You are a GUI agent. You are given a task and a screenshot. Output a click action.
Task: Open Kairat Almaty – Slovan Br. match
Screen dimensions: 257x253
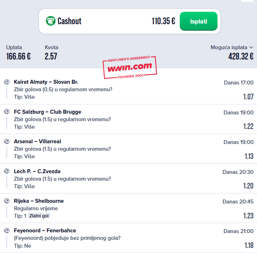46,82
